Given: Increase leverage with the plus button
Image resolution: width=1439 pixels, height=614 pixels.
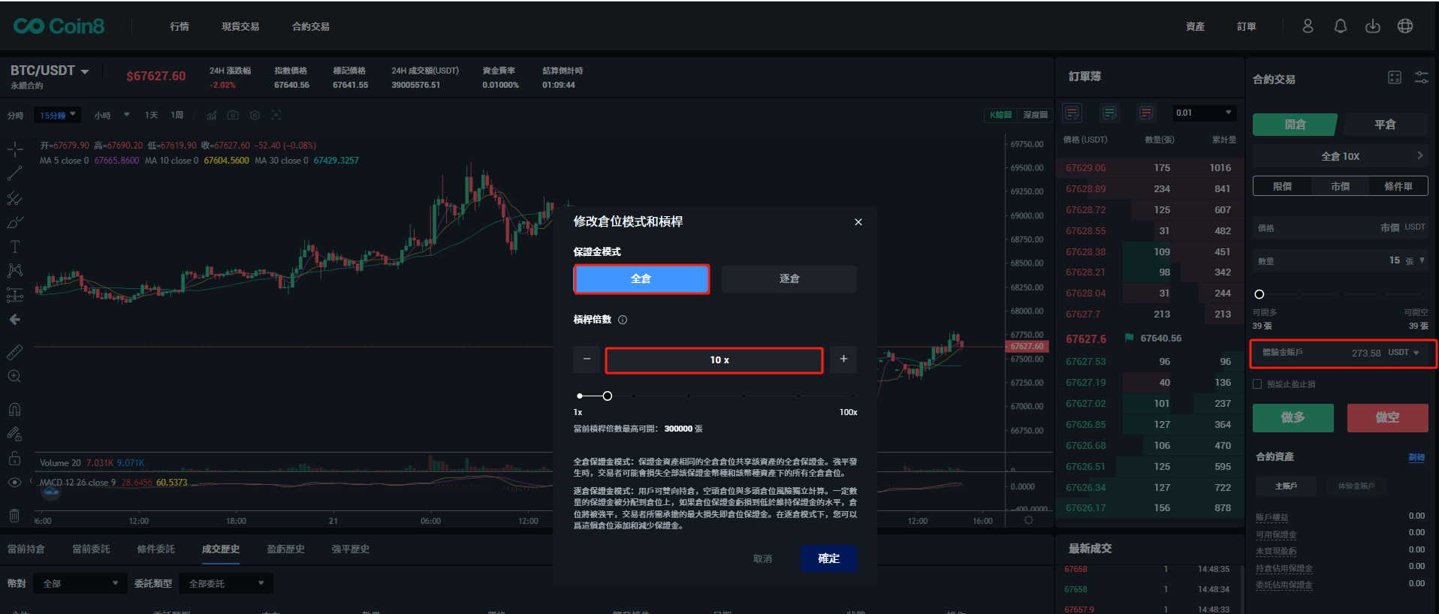Looking at the screenshot, I should 843,360.
